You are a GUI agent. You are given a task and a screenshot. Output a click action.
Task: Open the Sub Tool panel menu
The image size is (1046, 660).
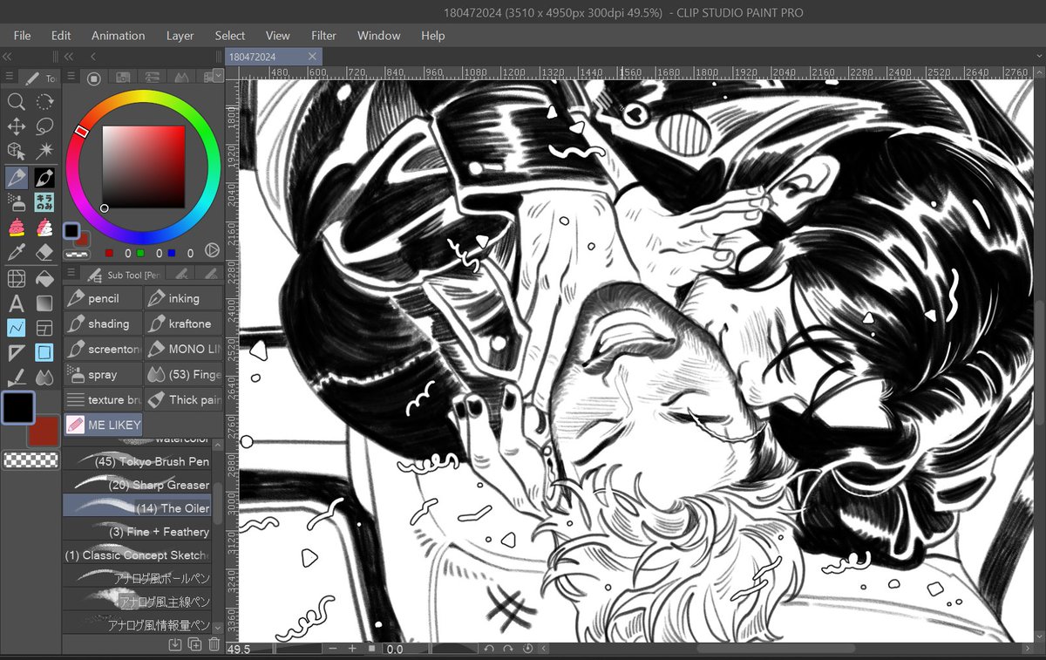tap(71, 274)
